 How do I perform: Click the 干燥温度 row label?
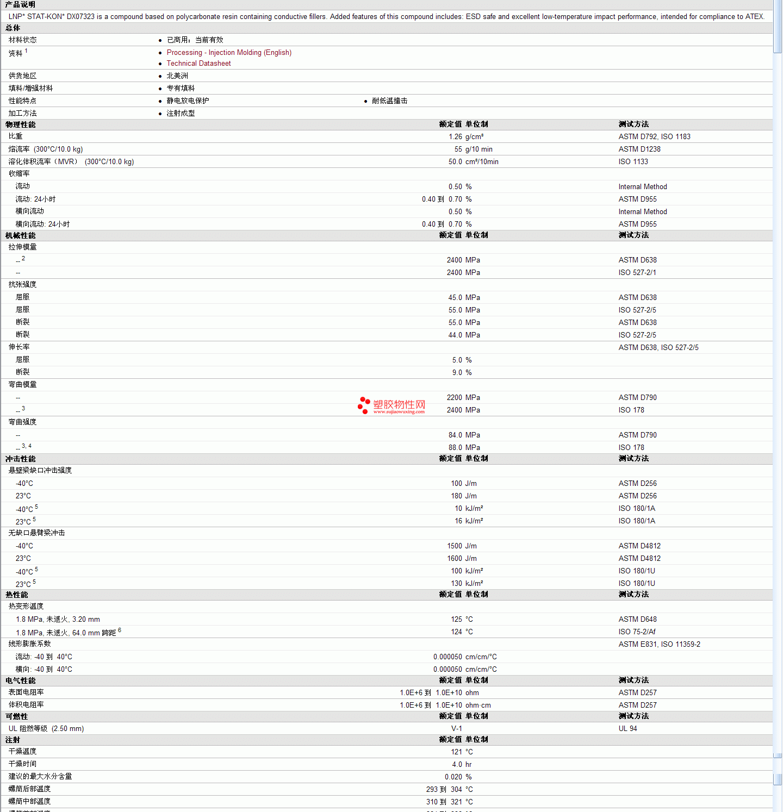point(22,752)
